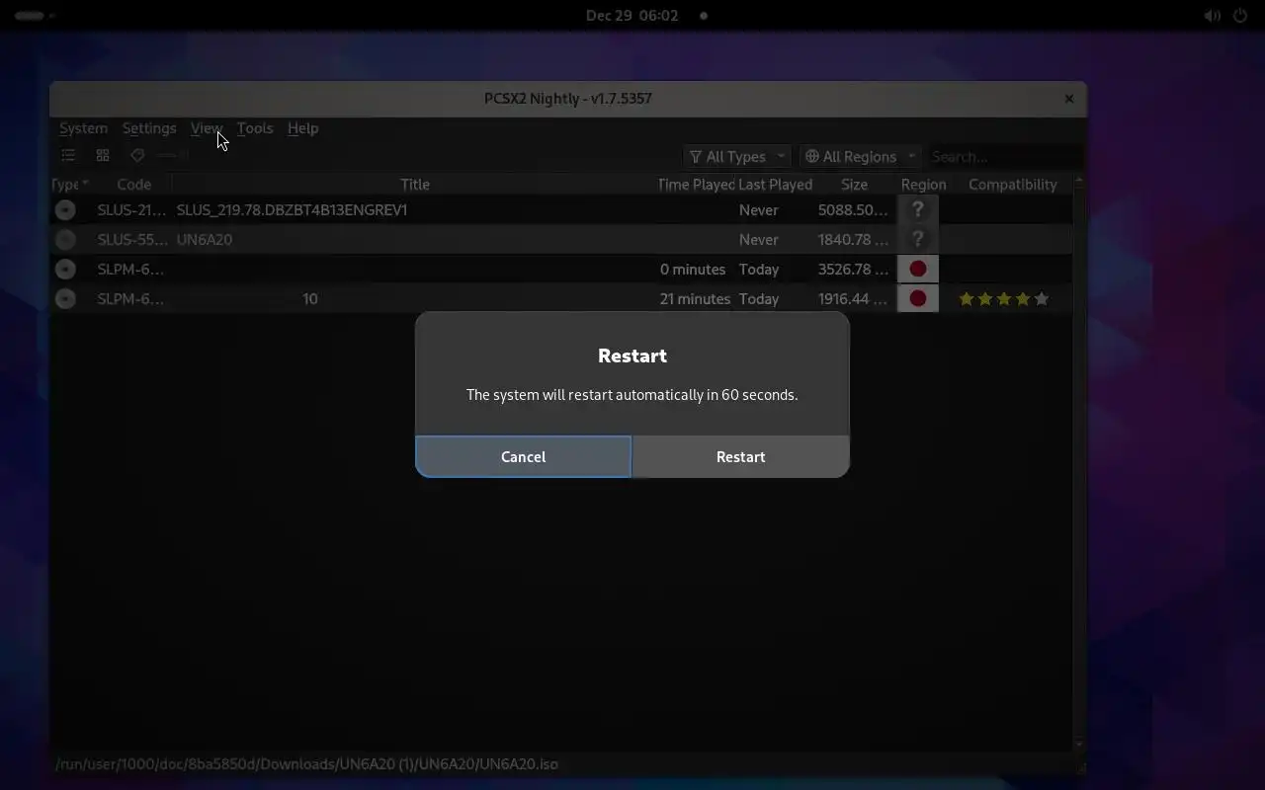Open the Tools menu
The image size is (1265, 790).
[255, 128]
